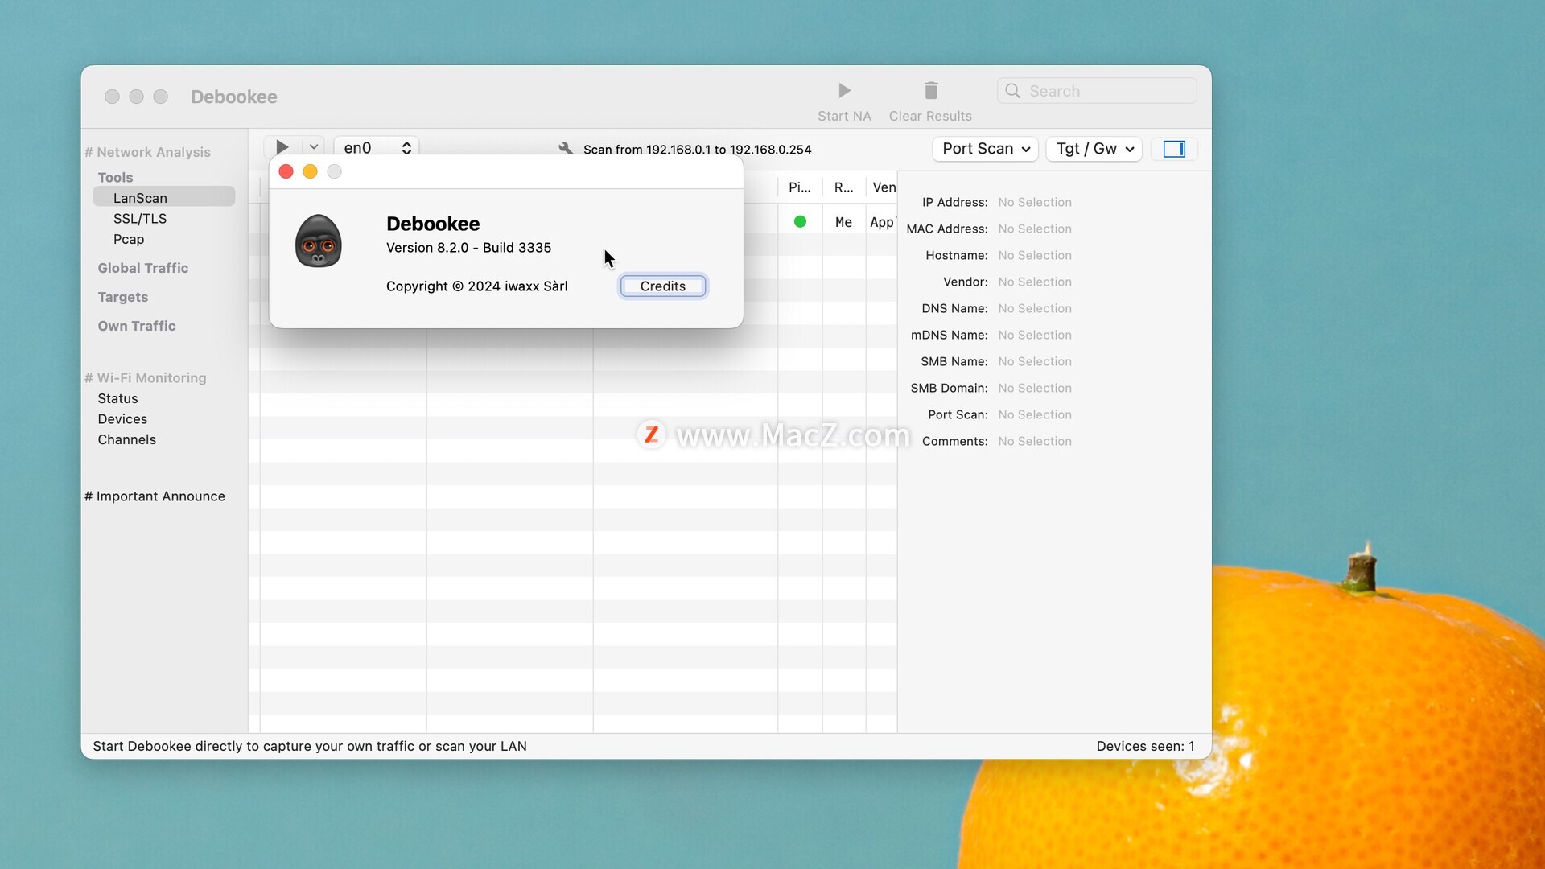The width and height of the screenshot is (1545, 869).
Task: Click the Debookee gorilla app icon
Action: point(319,241)
